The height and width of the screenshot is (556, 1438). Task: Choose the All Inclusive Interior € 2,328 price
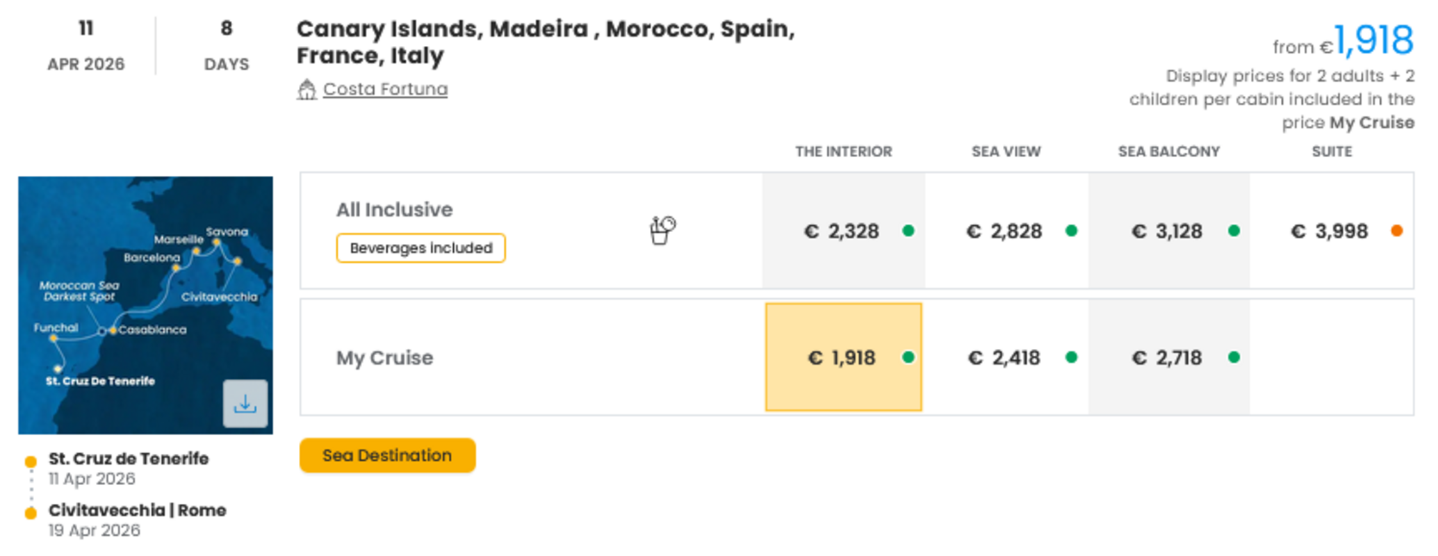[842, 231]
